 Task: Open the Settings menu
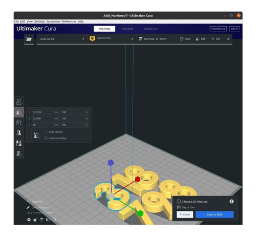click(x=39, y=22)
